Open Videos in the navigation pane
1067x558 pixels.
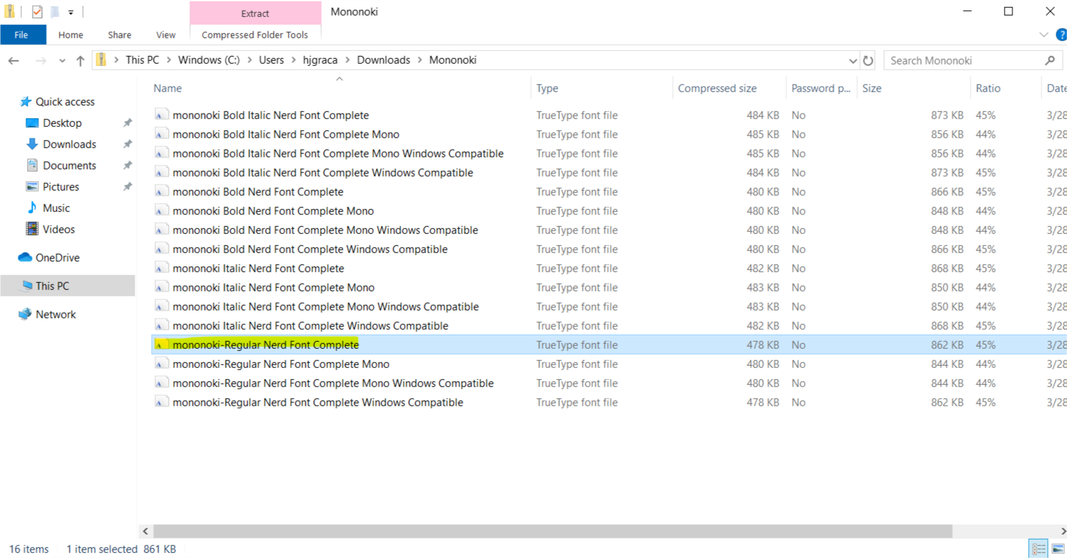pos(58,229)
